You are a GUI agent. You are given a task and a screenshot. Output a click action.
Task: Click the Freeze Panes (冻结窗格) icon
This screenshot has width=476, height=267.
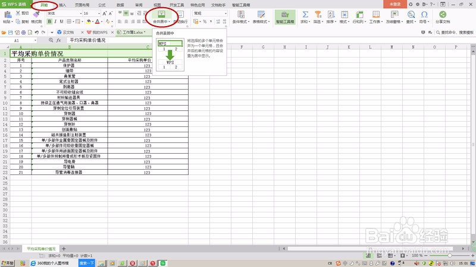394,14
